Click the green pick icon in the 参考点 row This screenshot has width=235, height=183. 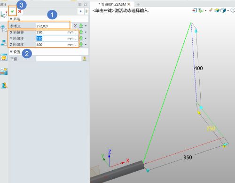click(81, 25)
